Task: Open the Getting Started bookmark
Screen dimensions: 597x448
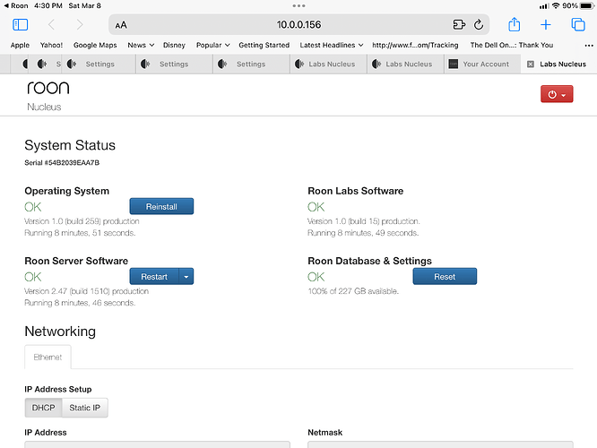Action: pyautogui.click(x=264, y=45)
